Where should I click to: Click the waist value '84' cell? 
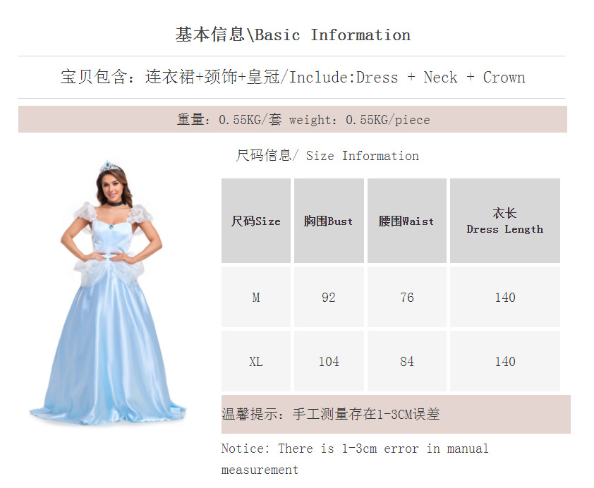[407, 361]
